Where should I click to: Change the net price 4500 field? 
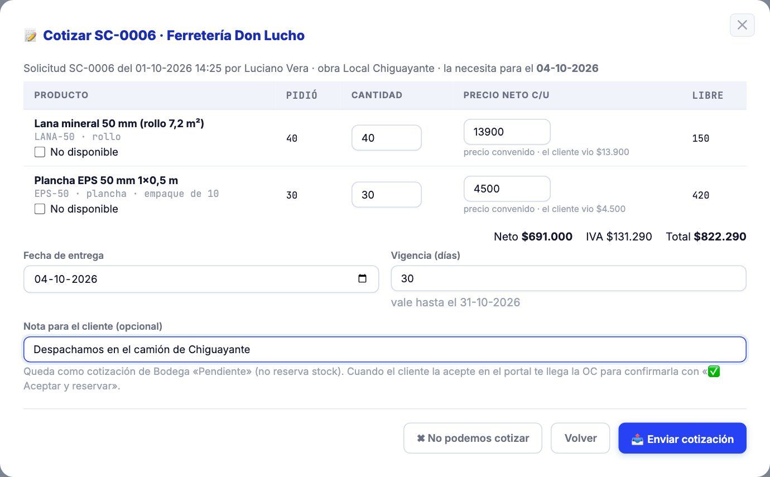coord(507,189)
